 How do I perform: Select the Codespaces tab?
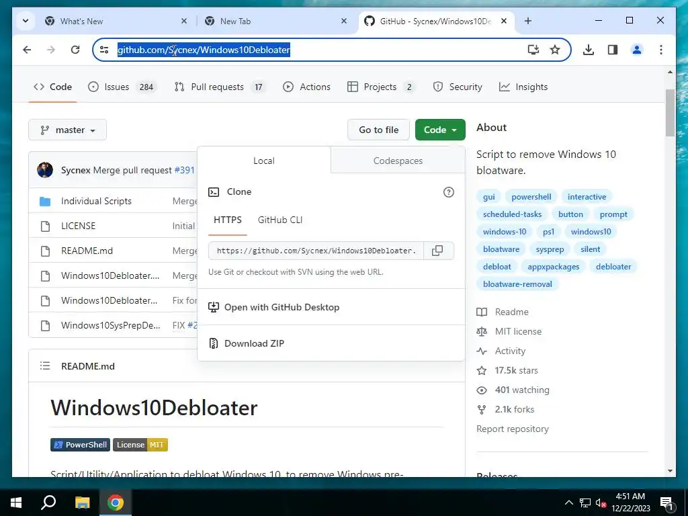pos(398,161)
